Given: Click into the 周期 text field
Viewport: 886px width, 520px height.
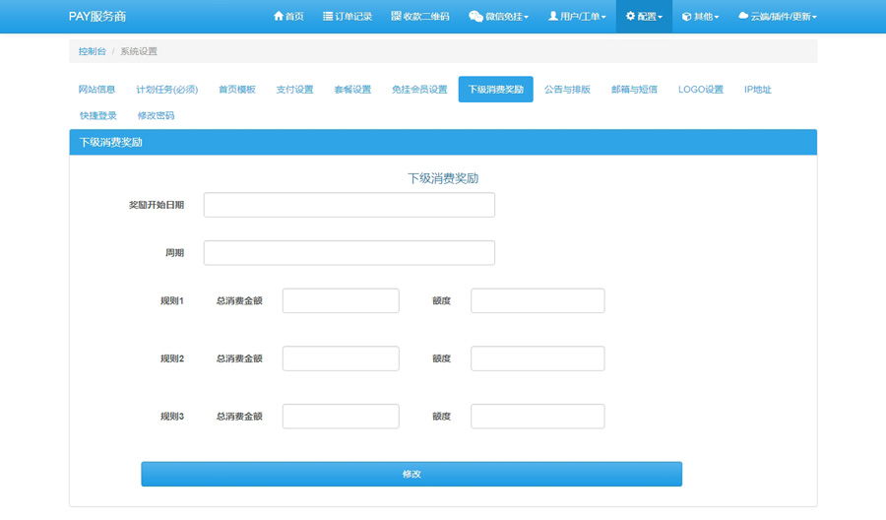Looking at the screenshot, I should [x=348, y=253].
